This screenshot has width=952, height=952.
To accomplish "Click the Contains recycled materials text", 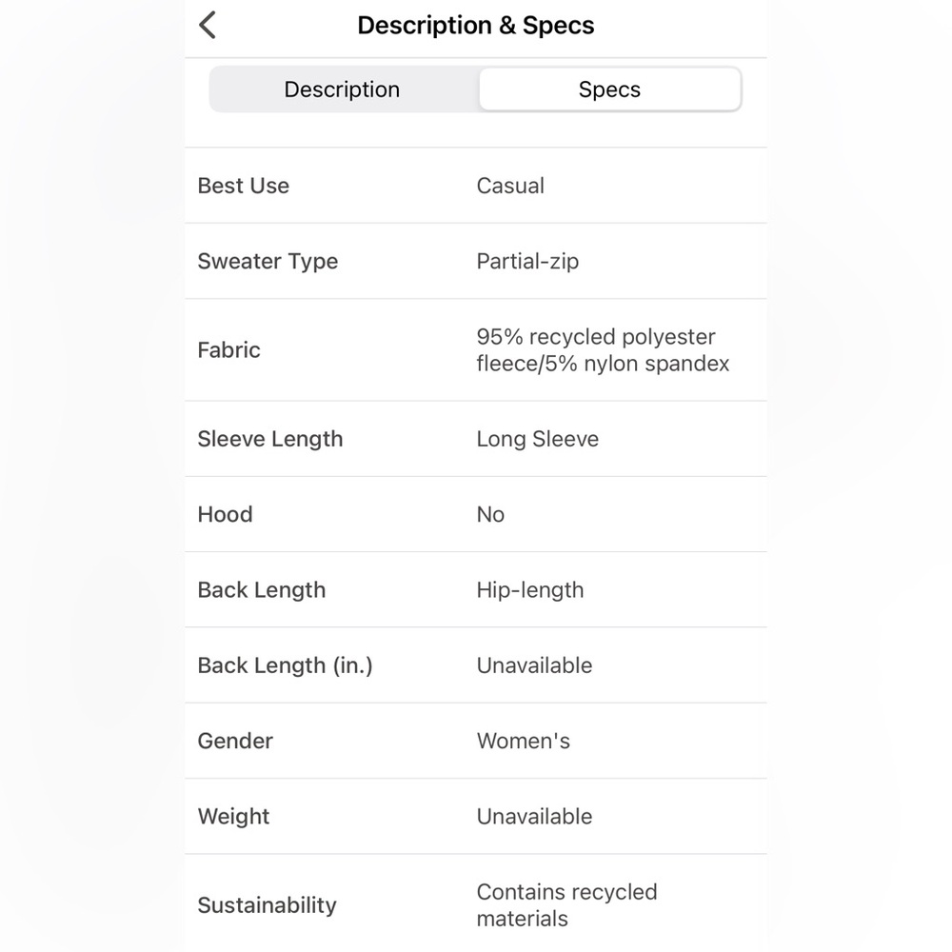I will point(567,905).
